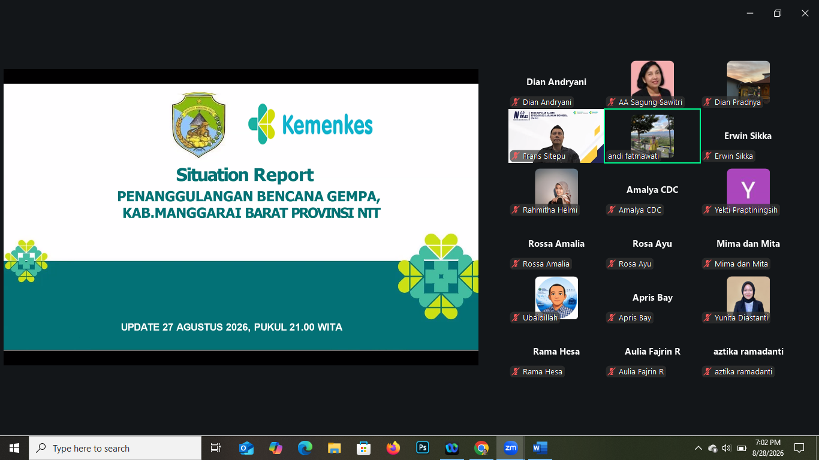Click the 'andi fatmawati' name label
This screenshot has height=460, width=819.
(x=633, y=156)
